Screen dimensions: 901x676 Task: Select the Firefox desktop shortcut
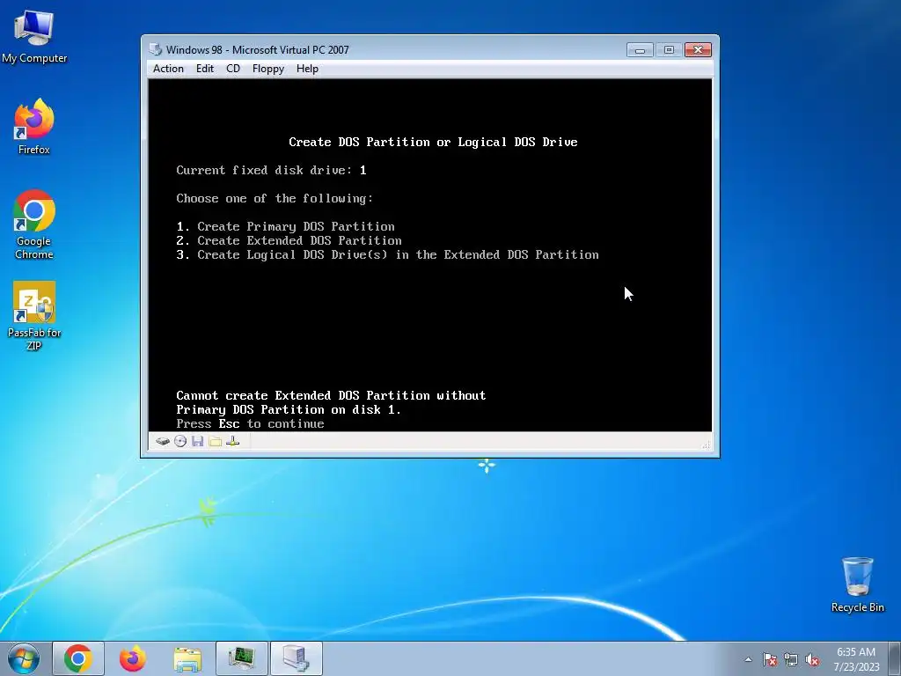click(x=34, y=127)
